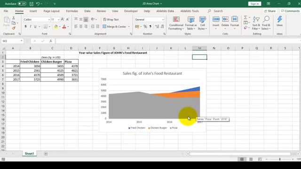Click the Middle Align icon
This screenshot has height=169, width=301.
tap(81, 19)
